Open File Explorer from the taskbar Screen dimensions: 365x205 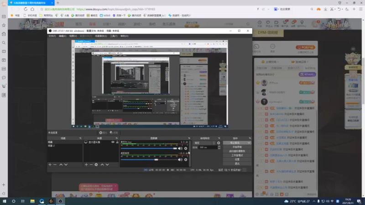pos(32,201)
